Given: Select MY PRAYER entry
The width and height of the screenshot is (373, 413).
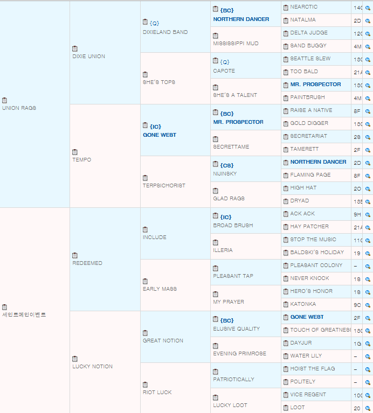Looking at the screenshot, I should [229, 302].
